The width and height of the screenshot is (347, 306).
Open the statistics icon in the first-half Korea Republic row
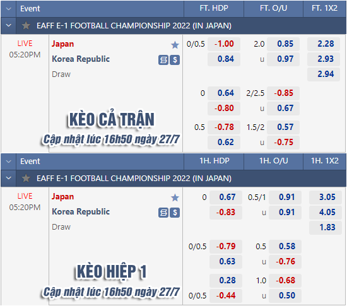pyautogui.click(x=163, y=213)
